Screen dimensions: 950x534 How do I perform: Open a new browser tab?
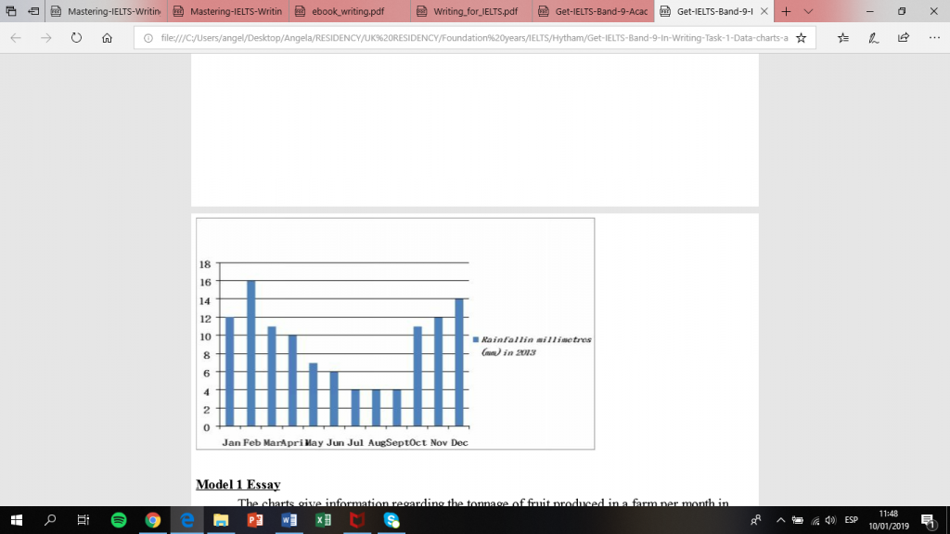tap(785, 12)
